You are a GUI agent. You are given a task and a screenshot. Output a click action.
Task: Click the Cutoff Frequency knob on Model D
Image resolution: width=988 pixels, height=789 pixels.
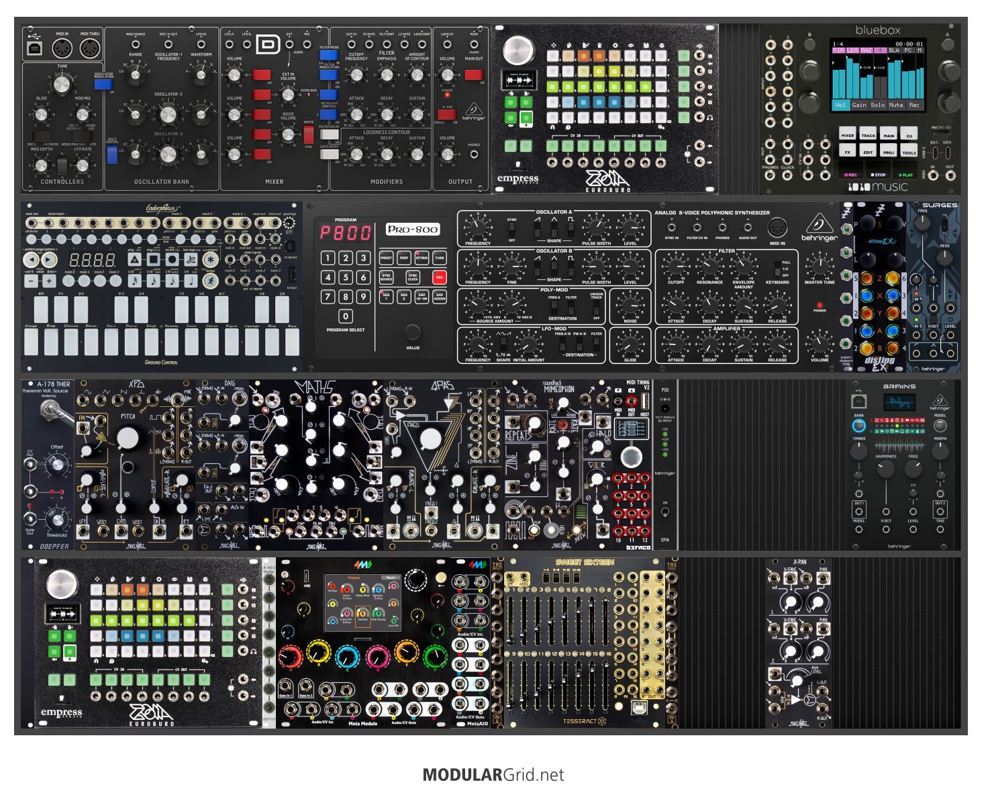(x=356, y=75)
